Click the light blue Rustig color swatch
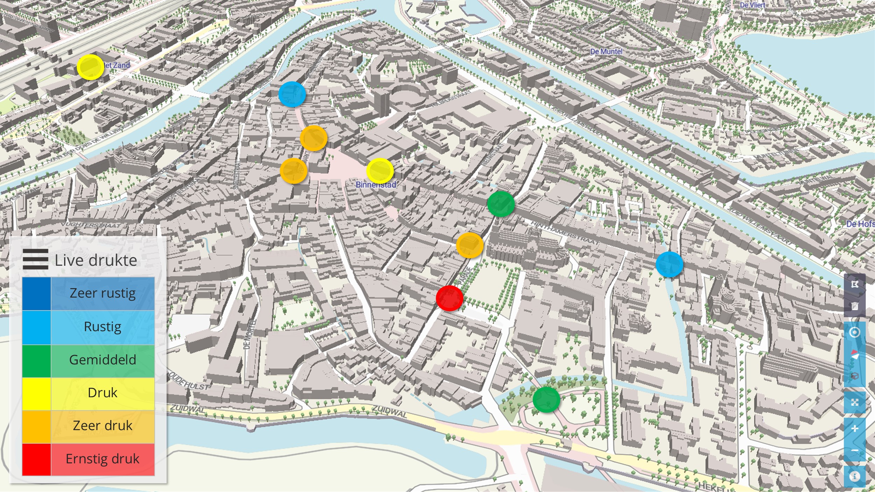Screen dimensions: 875x492 tap(36, 327)
